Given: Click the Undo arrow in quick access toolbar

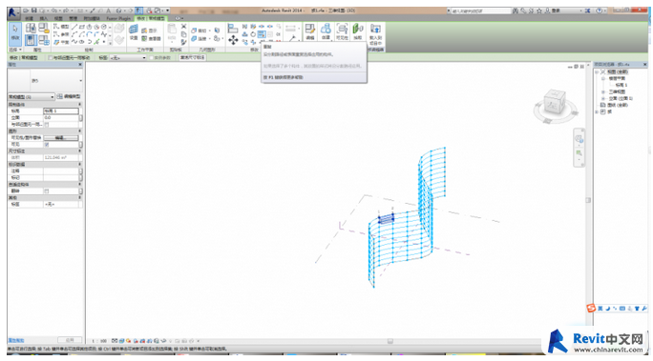Looking at the screenshot, I should coord(54,10).
